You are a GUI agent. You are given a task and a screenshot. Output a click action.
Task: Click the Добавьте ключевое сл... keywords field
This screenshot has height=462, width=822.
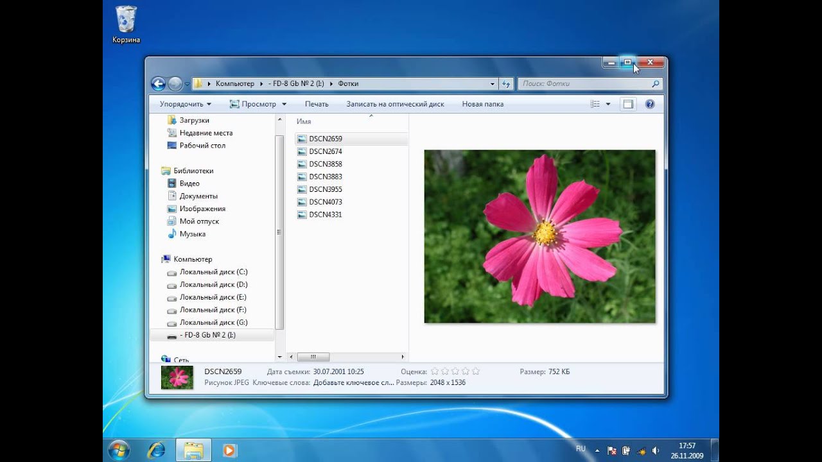tap(354, 382)
